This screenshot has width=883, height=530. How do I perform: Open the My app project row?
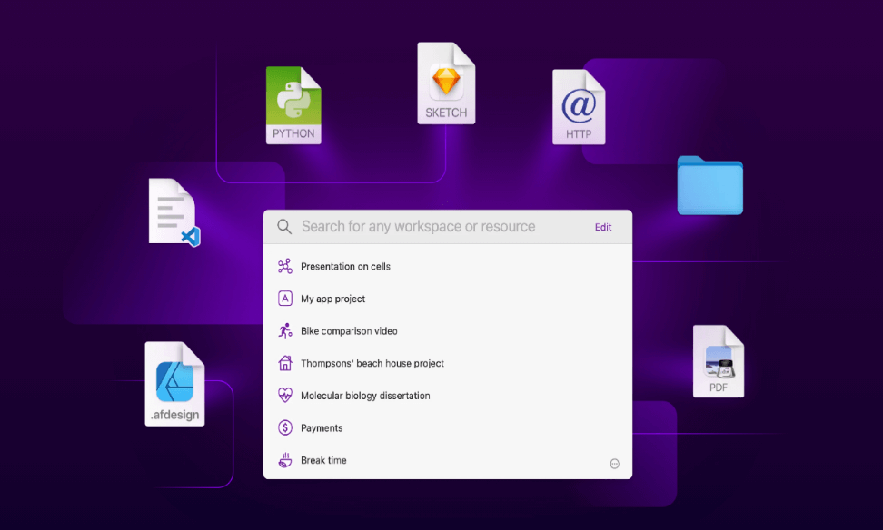pyautogui.click(x=448, y=299)
